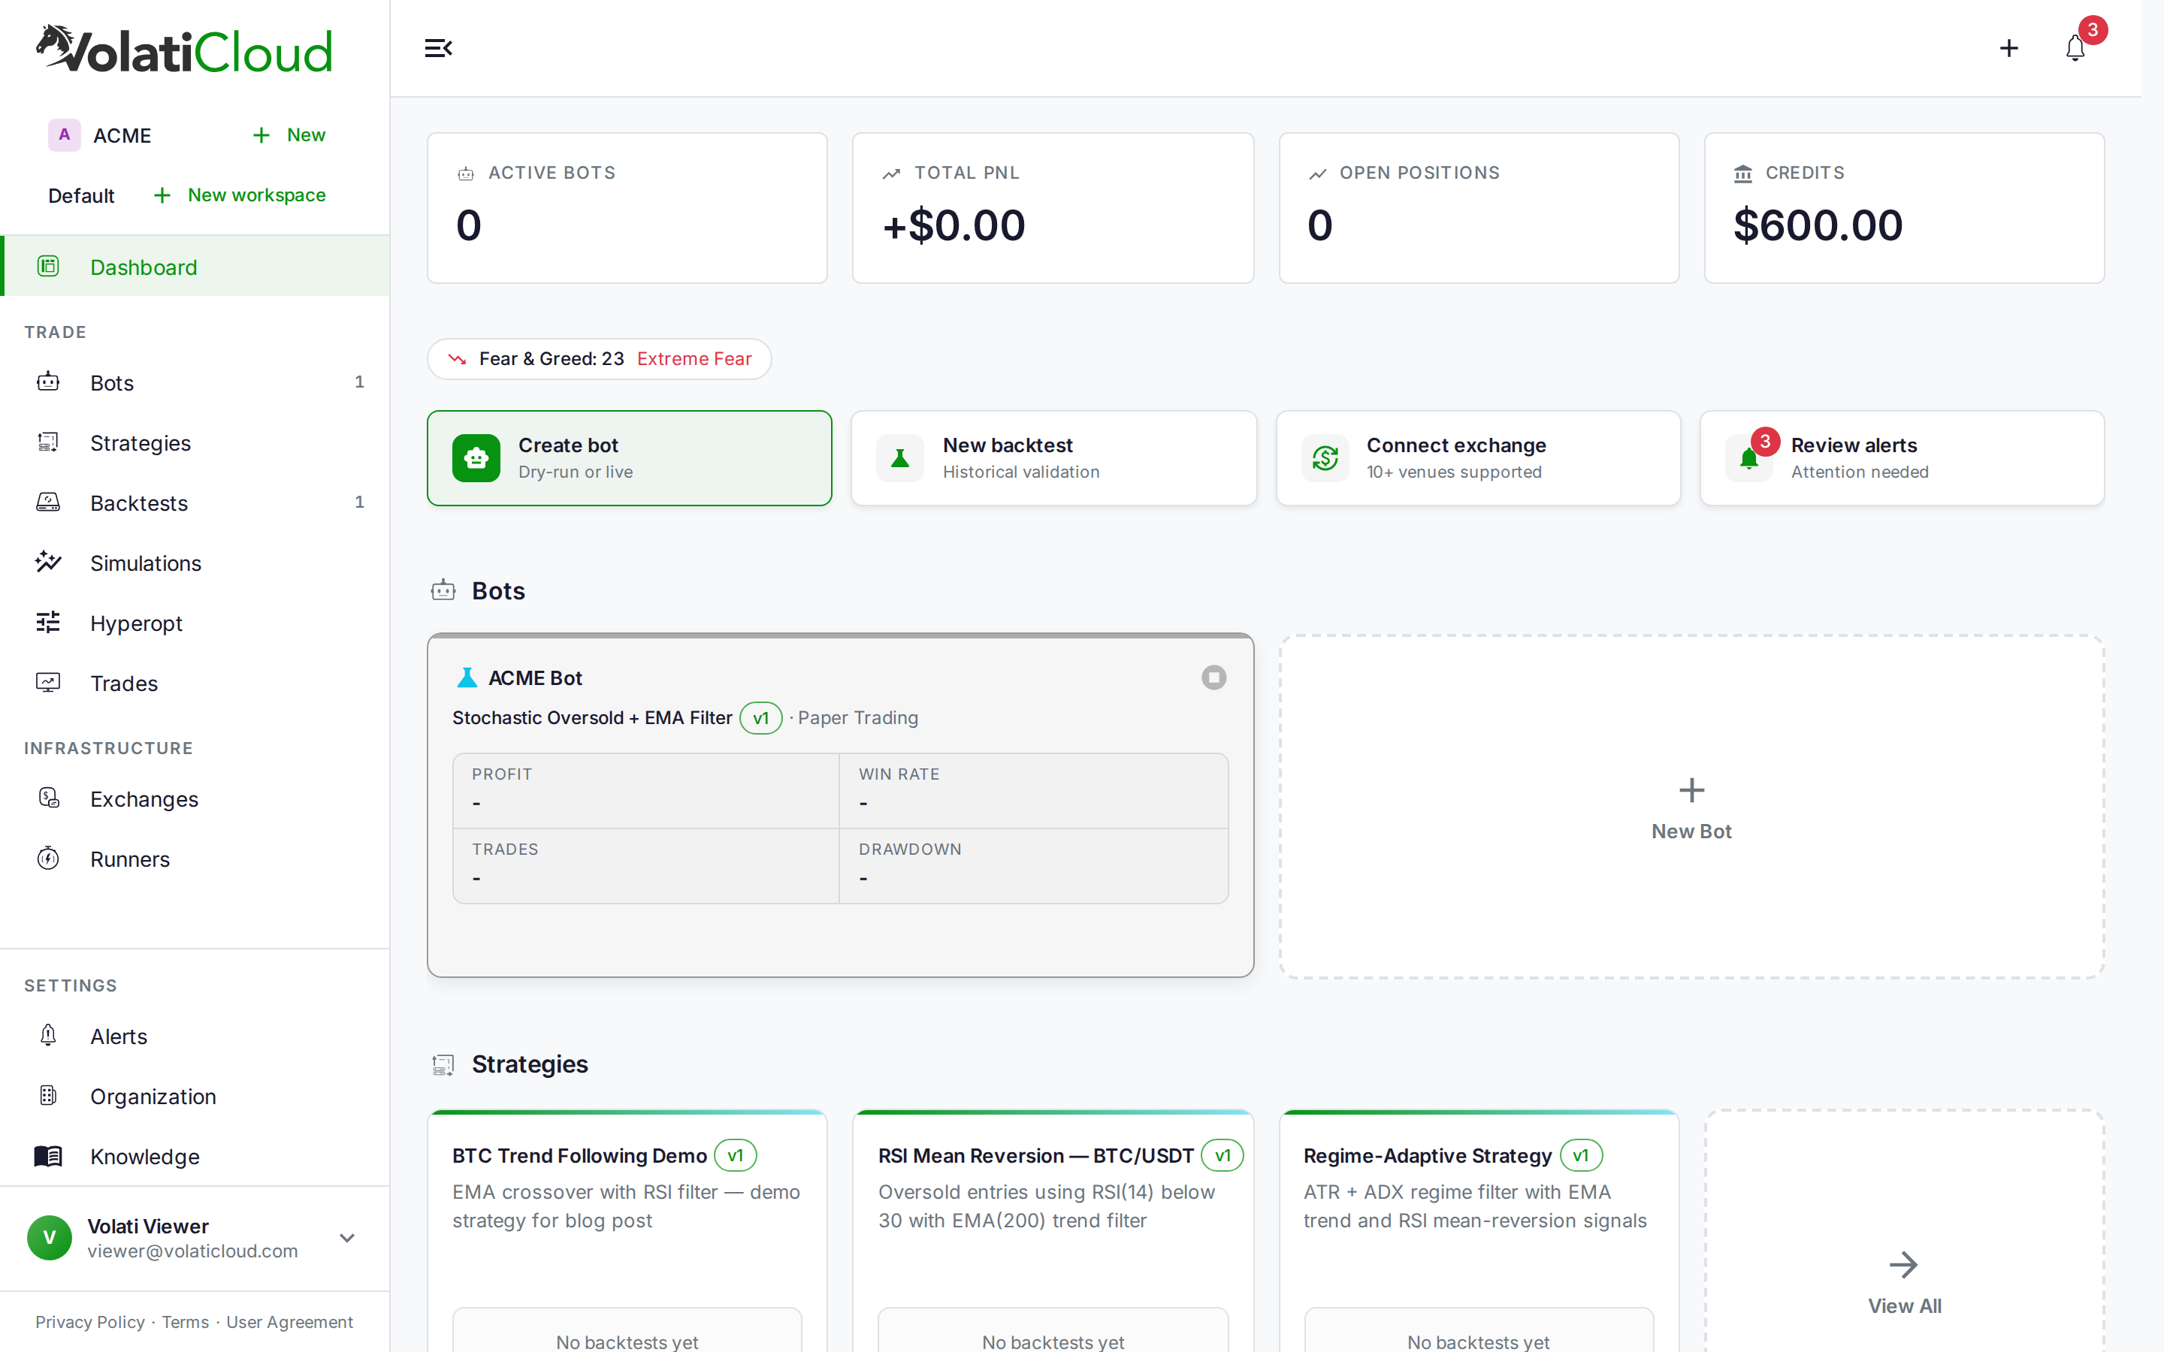This screenshot has height=1352, width=2164.
Task: Open the Trades page
Action: click(195, 684)
